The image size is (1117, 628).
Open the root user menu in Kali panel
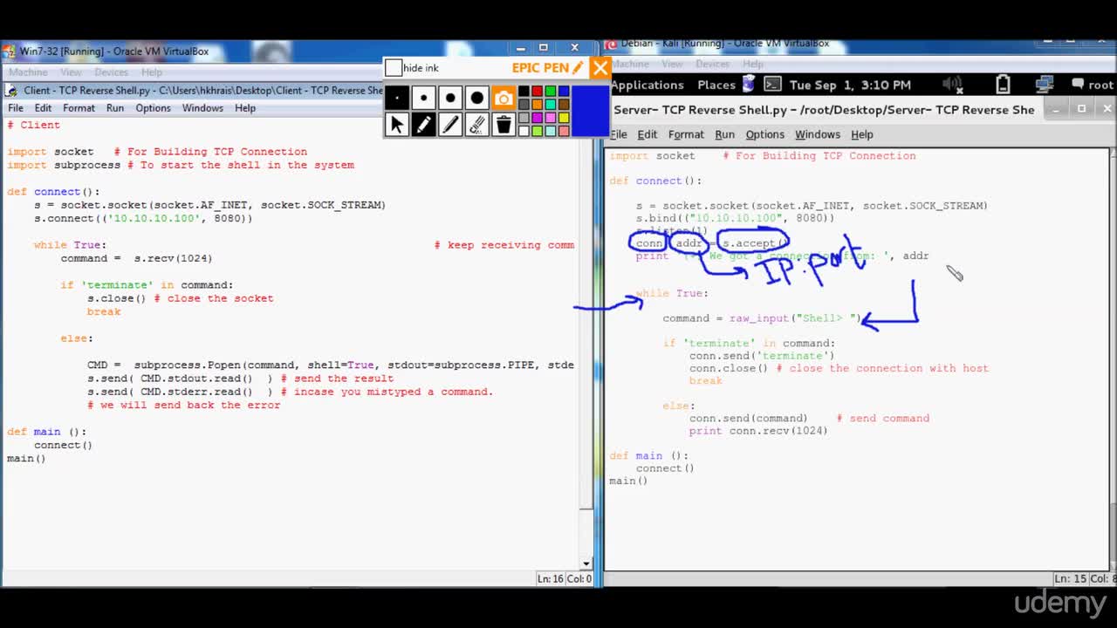[1093, 85]
